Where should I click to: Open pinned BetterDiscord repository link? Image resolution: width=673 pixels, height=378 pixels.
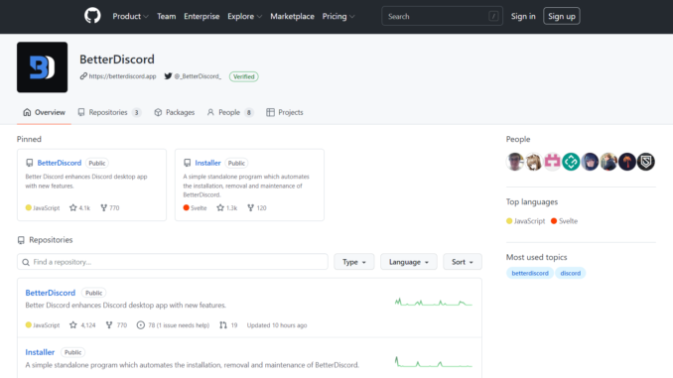pos(60,163)
